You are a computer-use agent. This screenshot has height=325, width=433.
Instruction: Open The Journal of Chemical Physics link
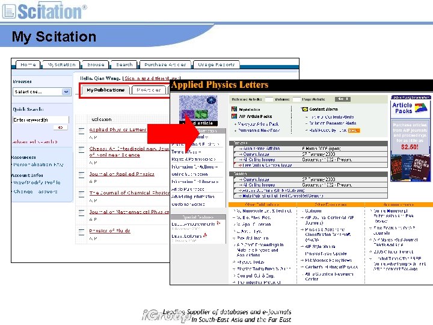pyautogui.click(x=129, y=193)
